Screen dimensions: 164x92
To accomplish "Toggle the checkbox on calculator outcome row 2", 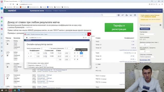I will [75, 56].
